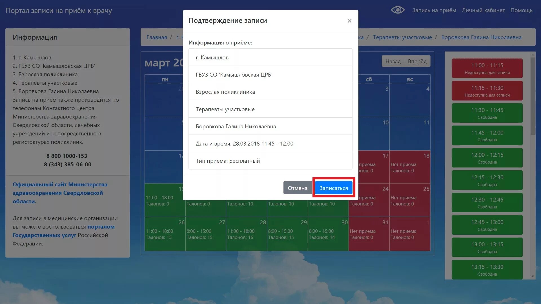Open the Помощь menu link
Image resolution: width=541 pixels, height=304 pixels.
(x=521, y=10)
